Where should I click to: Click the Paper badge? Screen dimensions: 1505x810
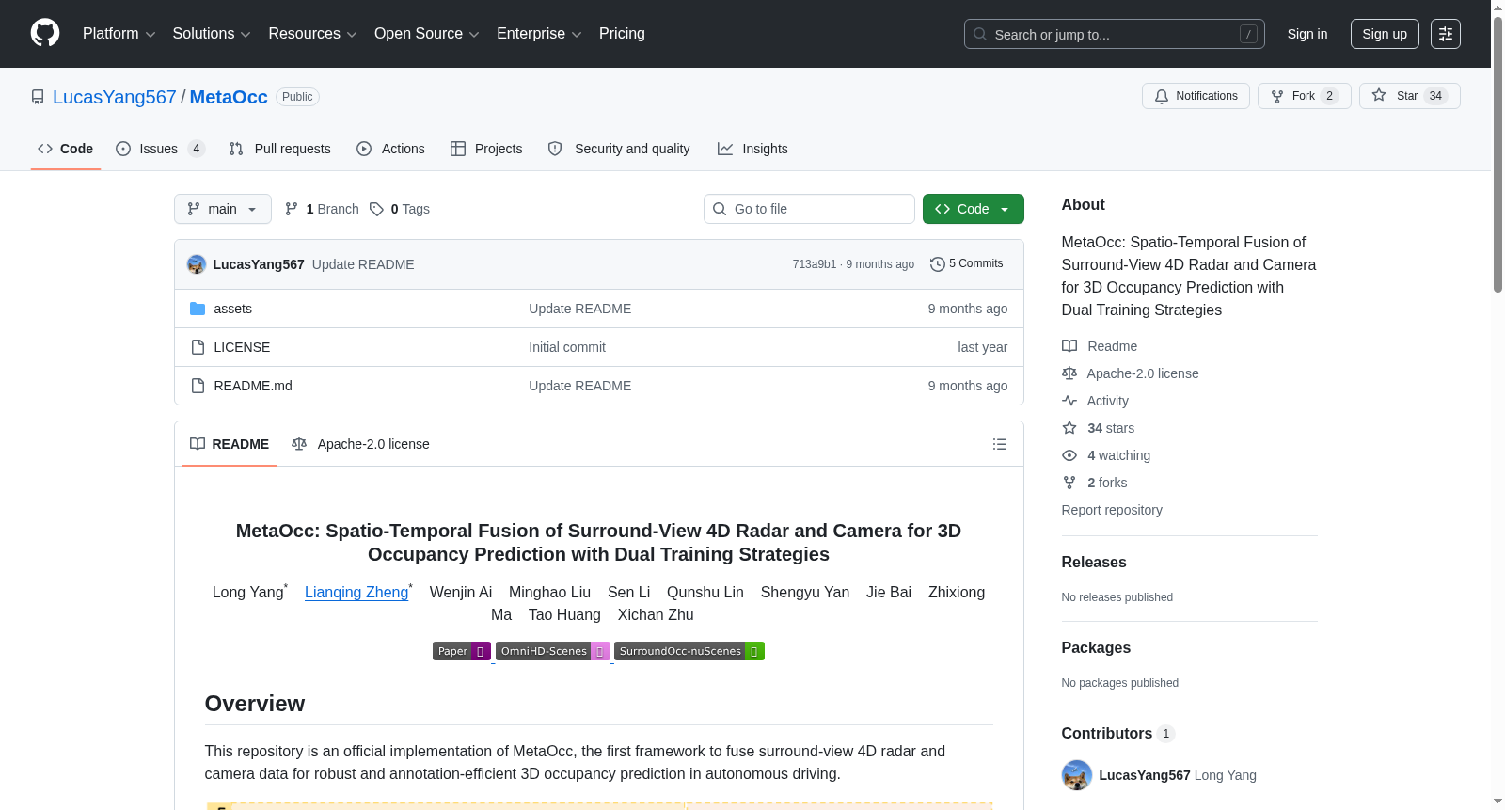(462, 651)
